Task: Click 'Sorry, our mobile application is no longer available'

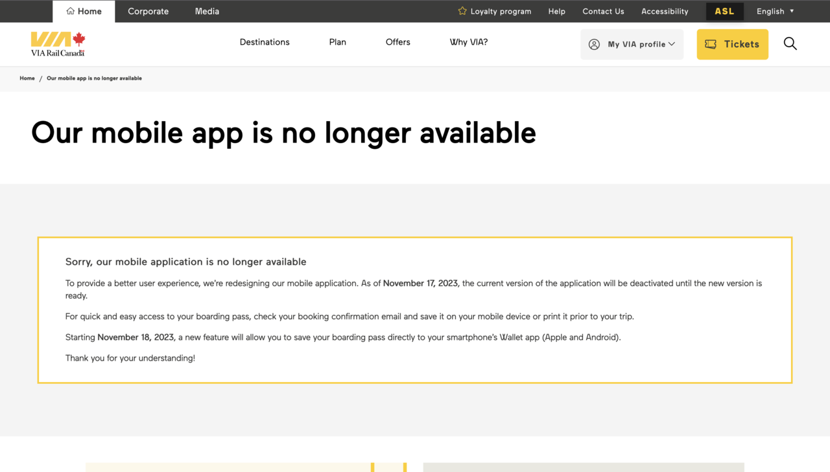Action: 185,262
